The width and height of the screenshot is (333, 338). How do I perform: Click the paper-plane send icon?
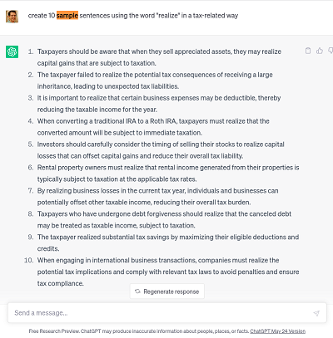click(x=316, y=313)
